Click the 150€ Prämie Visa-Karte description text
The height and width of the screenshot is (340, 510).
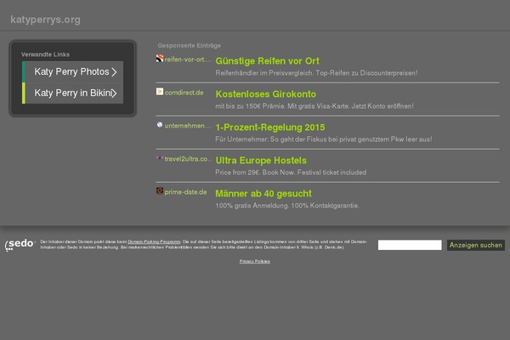314,106
